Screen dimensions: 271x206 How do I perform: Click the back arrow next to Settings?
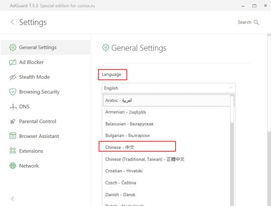(12, 22)
